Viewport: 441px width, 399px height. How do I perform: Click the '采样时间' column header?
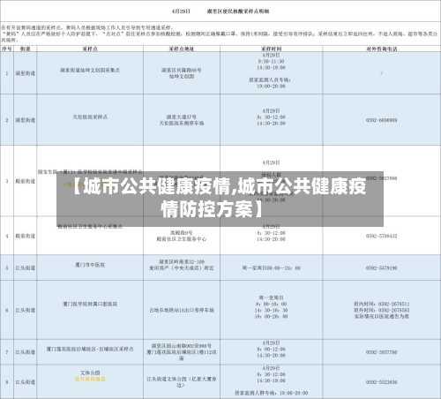(271, 49)
